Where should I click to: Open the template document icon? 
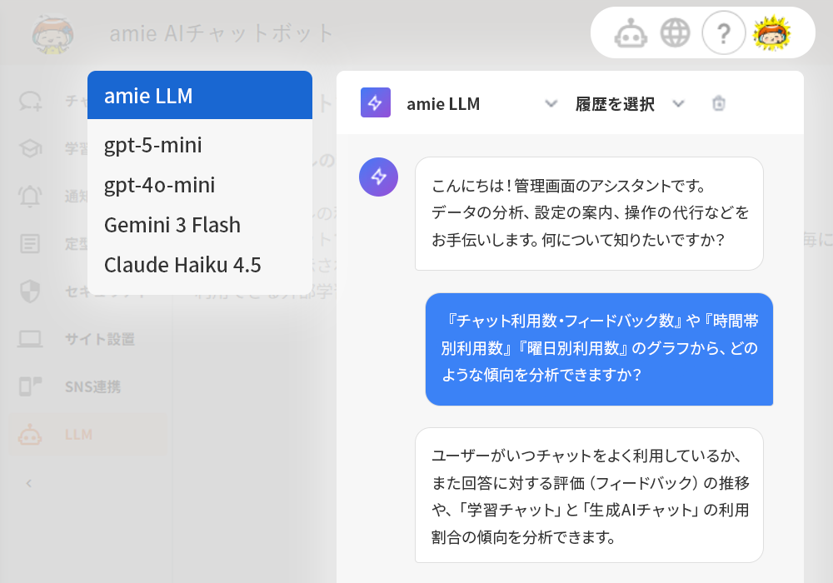point(30,244)
